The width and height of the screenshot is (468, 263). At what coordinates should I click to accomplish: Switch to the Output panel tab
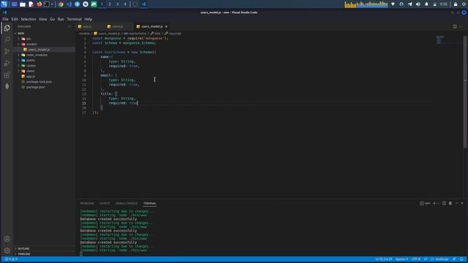point(105,203)
